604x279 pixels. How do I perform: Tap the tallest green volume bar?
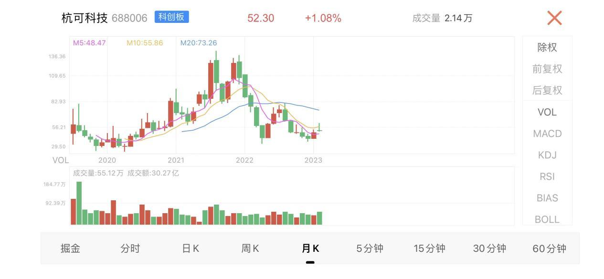[x=79, y=203]
